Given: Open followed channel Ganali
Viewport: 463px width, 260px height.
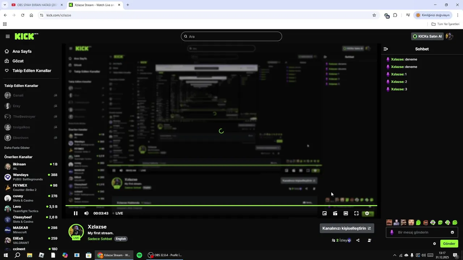Looking at the screenshot, I should 31,95.
